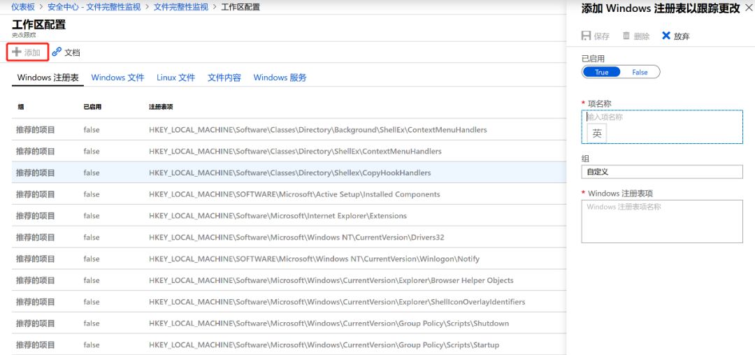Go to 仪表板 breadcrumb link
Viewport: 755px width, 355px height.
pyautogui.click(x=24, y=7)
